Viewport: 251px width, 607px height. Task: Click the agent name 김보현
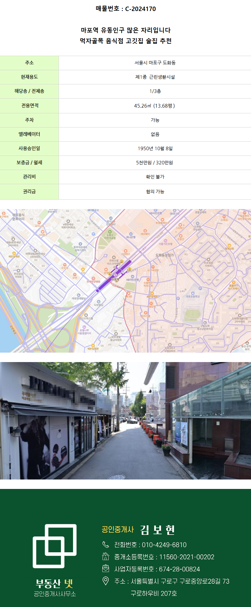click(x=157, y=530)
